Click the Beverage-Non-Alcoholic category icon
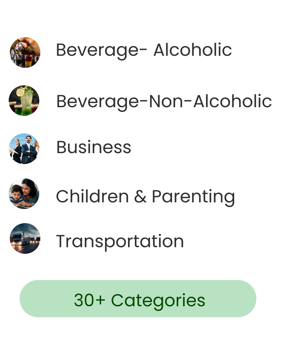 coord(24,101)
